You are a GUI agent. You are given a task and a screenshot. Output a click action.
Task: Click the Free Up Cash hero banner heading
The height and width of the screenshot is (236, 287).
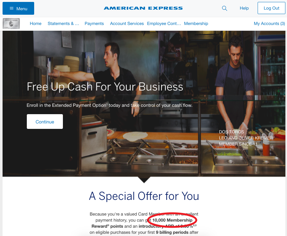[x=105, y=87]
